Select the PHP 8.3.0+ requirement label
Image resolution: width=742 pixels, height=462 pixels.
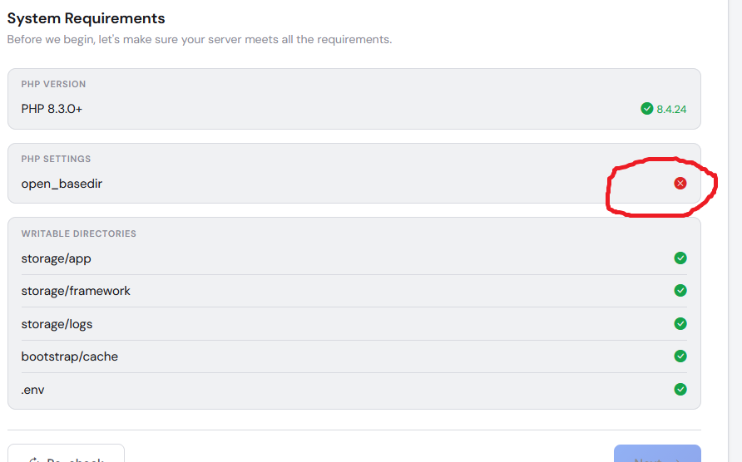coord(52,109)
